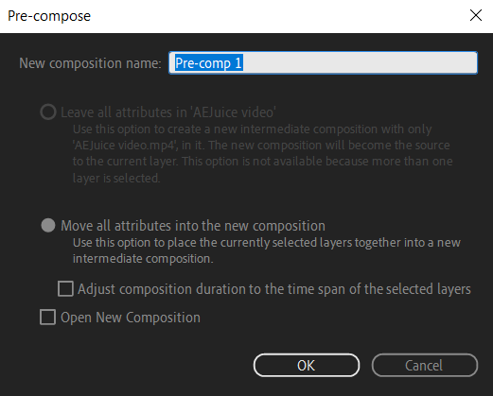Click the 'Adjust composition duration' label text
493x396 pixels.
coord(274,289)
